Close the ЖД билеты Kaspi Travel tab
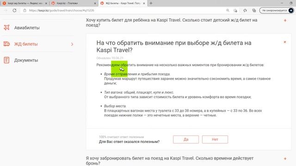The height and width of the screenshot is (166, 296). [144, 3]
